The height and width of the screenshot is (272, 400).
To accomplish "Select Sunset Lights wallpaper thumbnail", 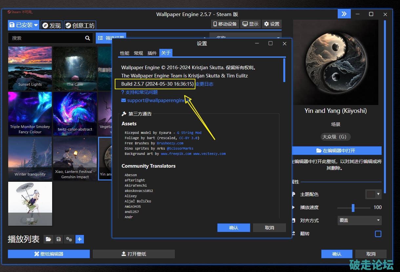I will point(30,69).
